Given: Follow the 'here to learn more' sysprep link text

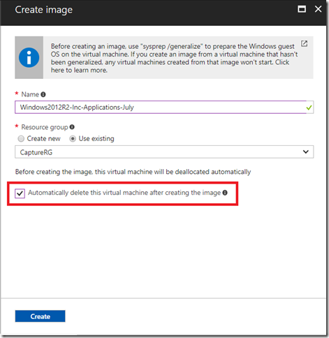Looking at the screenshot, I should 79,70.
